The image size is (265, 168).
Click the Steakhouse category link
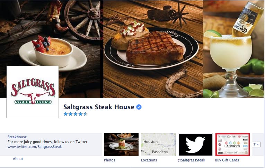click(x=17, y=137)
